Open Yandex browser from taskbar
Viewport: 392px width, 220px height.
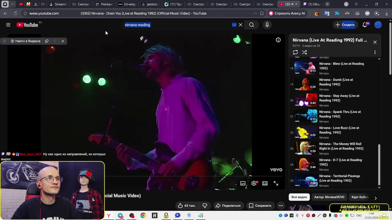pos(108,215)
